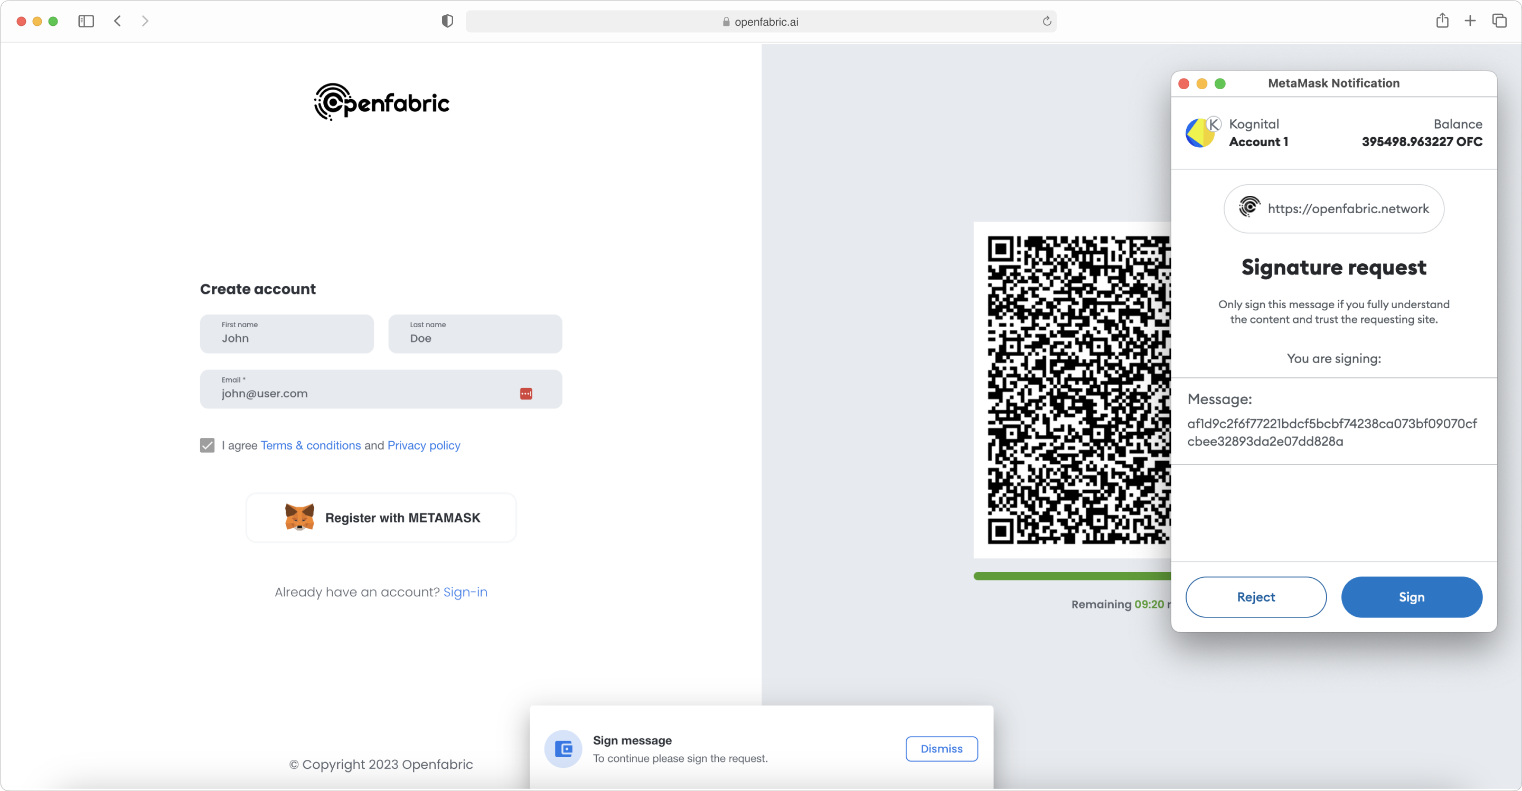Click the Sign message toast title
The image size is (1522, 791).
[632, 740]
